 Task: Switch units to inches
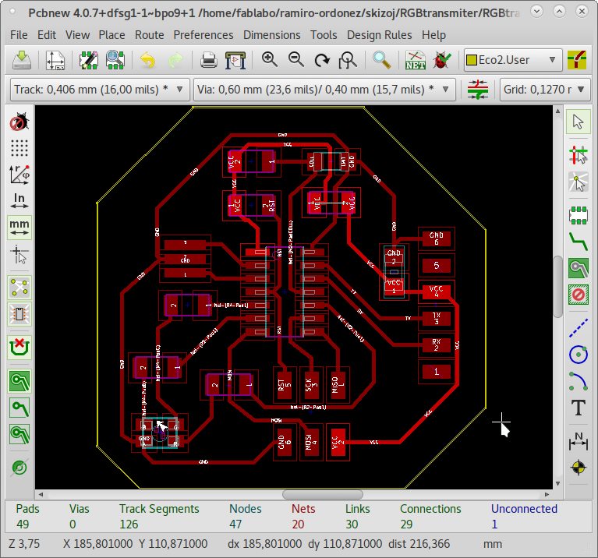point(19,201)
